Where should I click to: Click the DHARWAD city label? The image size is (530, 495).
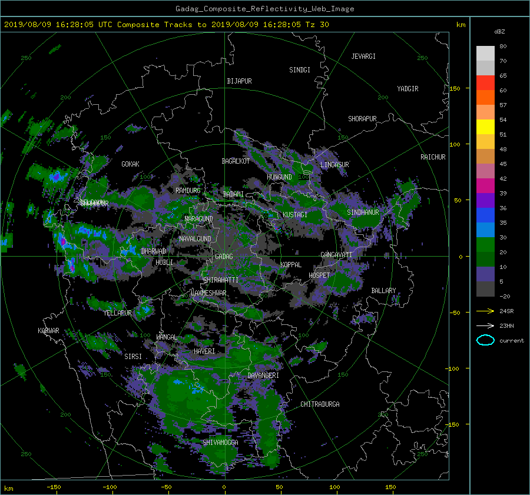(154, 251)
